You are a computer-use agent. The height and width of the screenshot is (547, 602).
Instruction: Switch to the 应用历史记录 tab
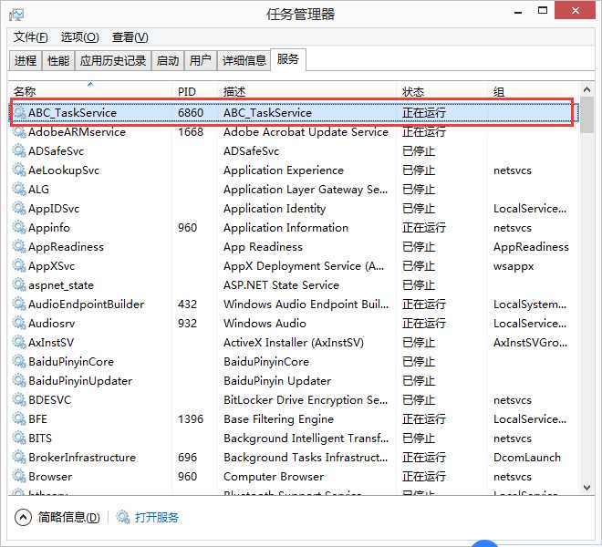(x=113, y=61)
